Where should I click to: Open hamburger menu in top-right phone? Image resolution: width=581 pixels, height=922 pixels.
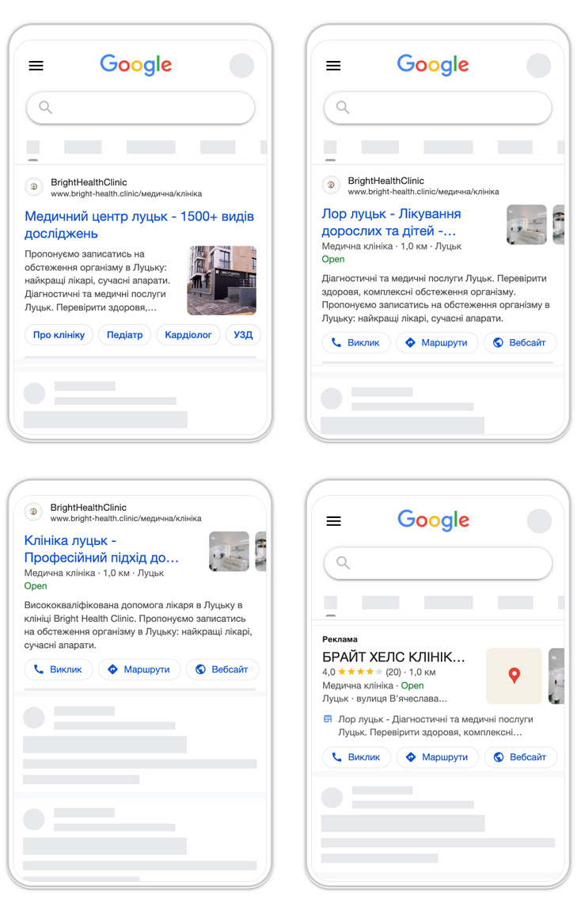pyautogui.click(x=333, y=65)
